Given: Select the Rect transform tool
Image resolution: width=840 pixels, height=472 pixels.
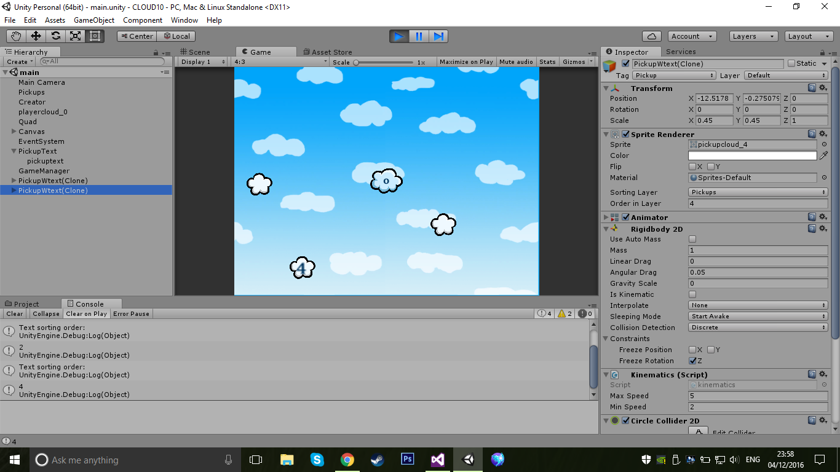Looking at the screenshot, I should pyautogui.click(x=95, y=36).
